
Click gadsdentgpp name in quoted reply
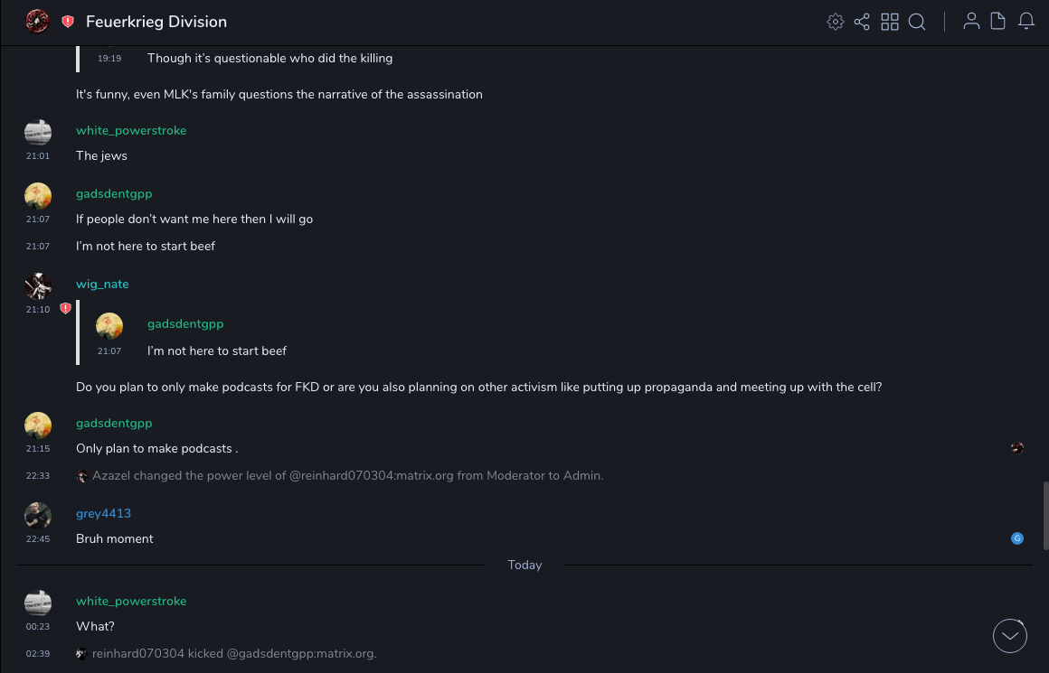(x=185, y=323)
